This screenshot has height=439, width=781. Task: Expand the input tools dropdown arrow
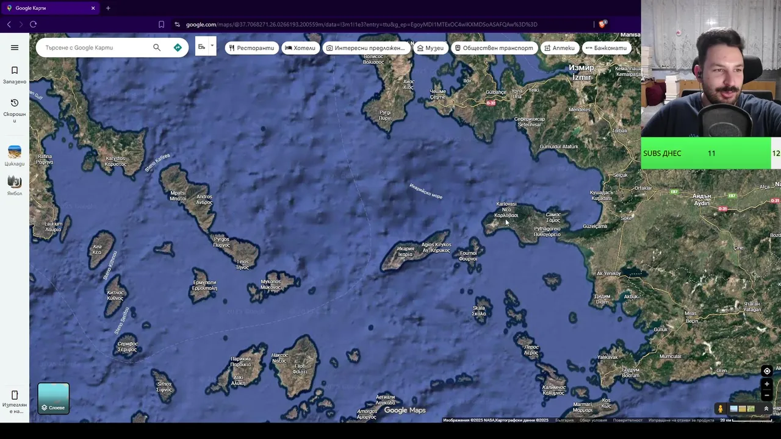[x=212, y=46]
